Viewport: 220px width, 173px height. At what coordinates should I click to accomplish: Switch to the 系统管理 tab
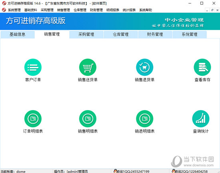(190, 34)
